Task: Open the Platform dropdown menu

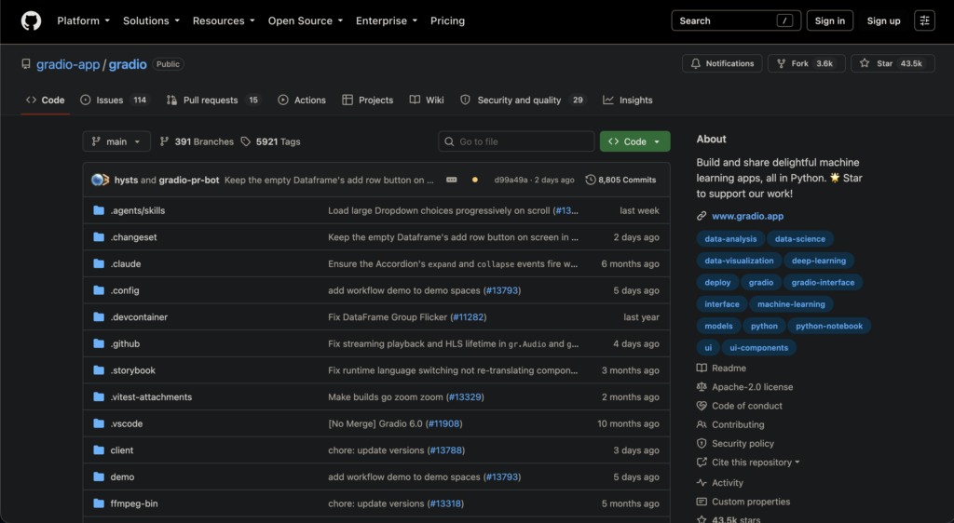Action: (83, 20)
